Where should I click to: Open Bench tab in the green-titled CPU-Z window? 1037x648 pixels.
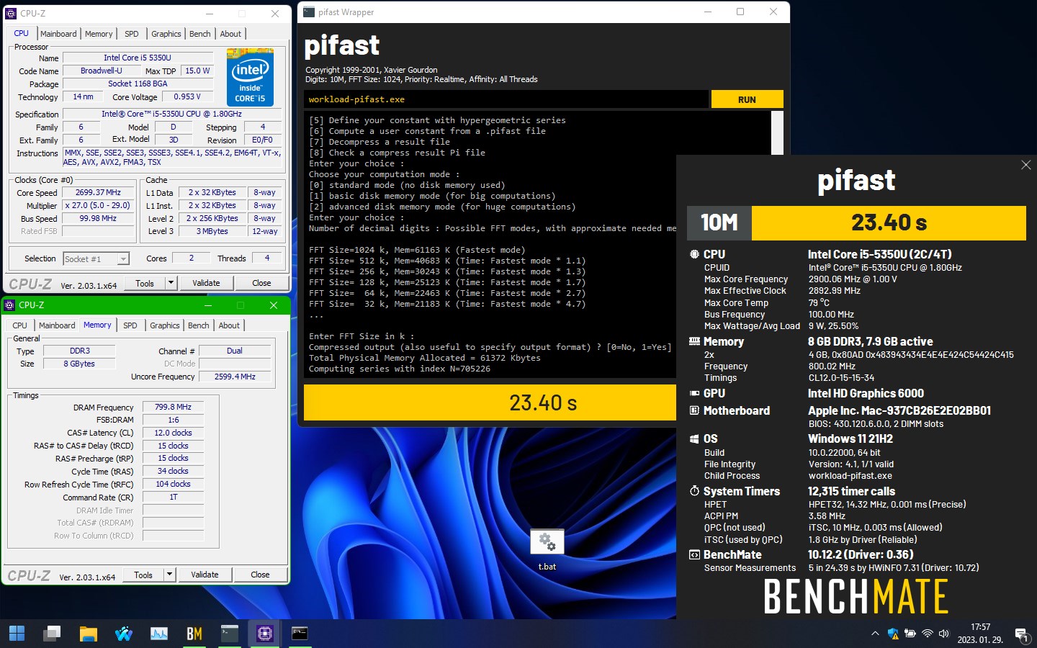199,325
